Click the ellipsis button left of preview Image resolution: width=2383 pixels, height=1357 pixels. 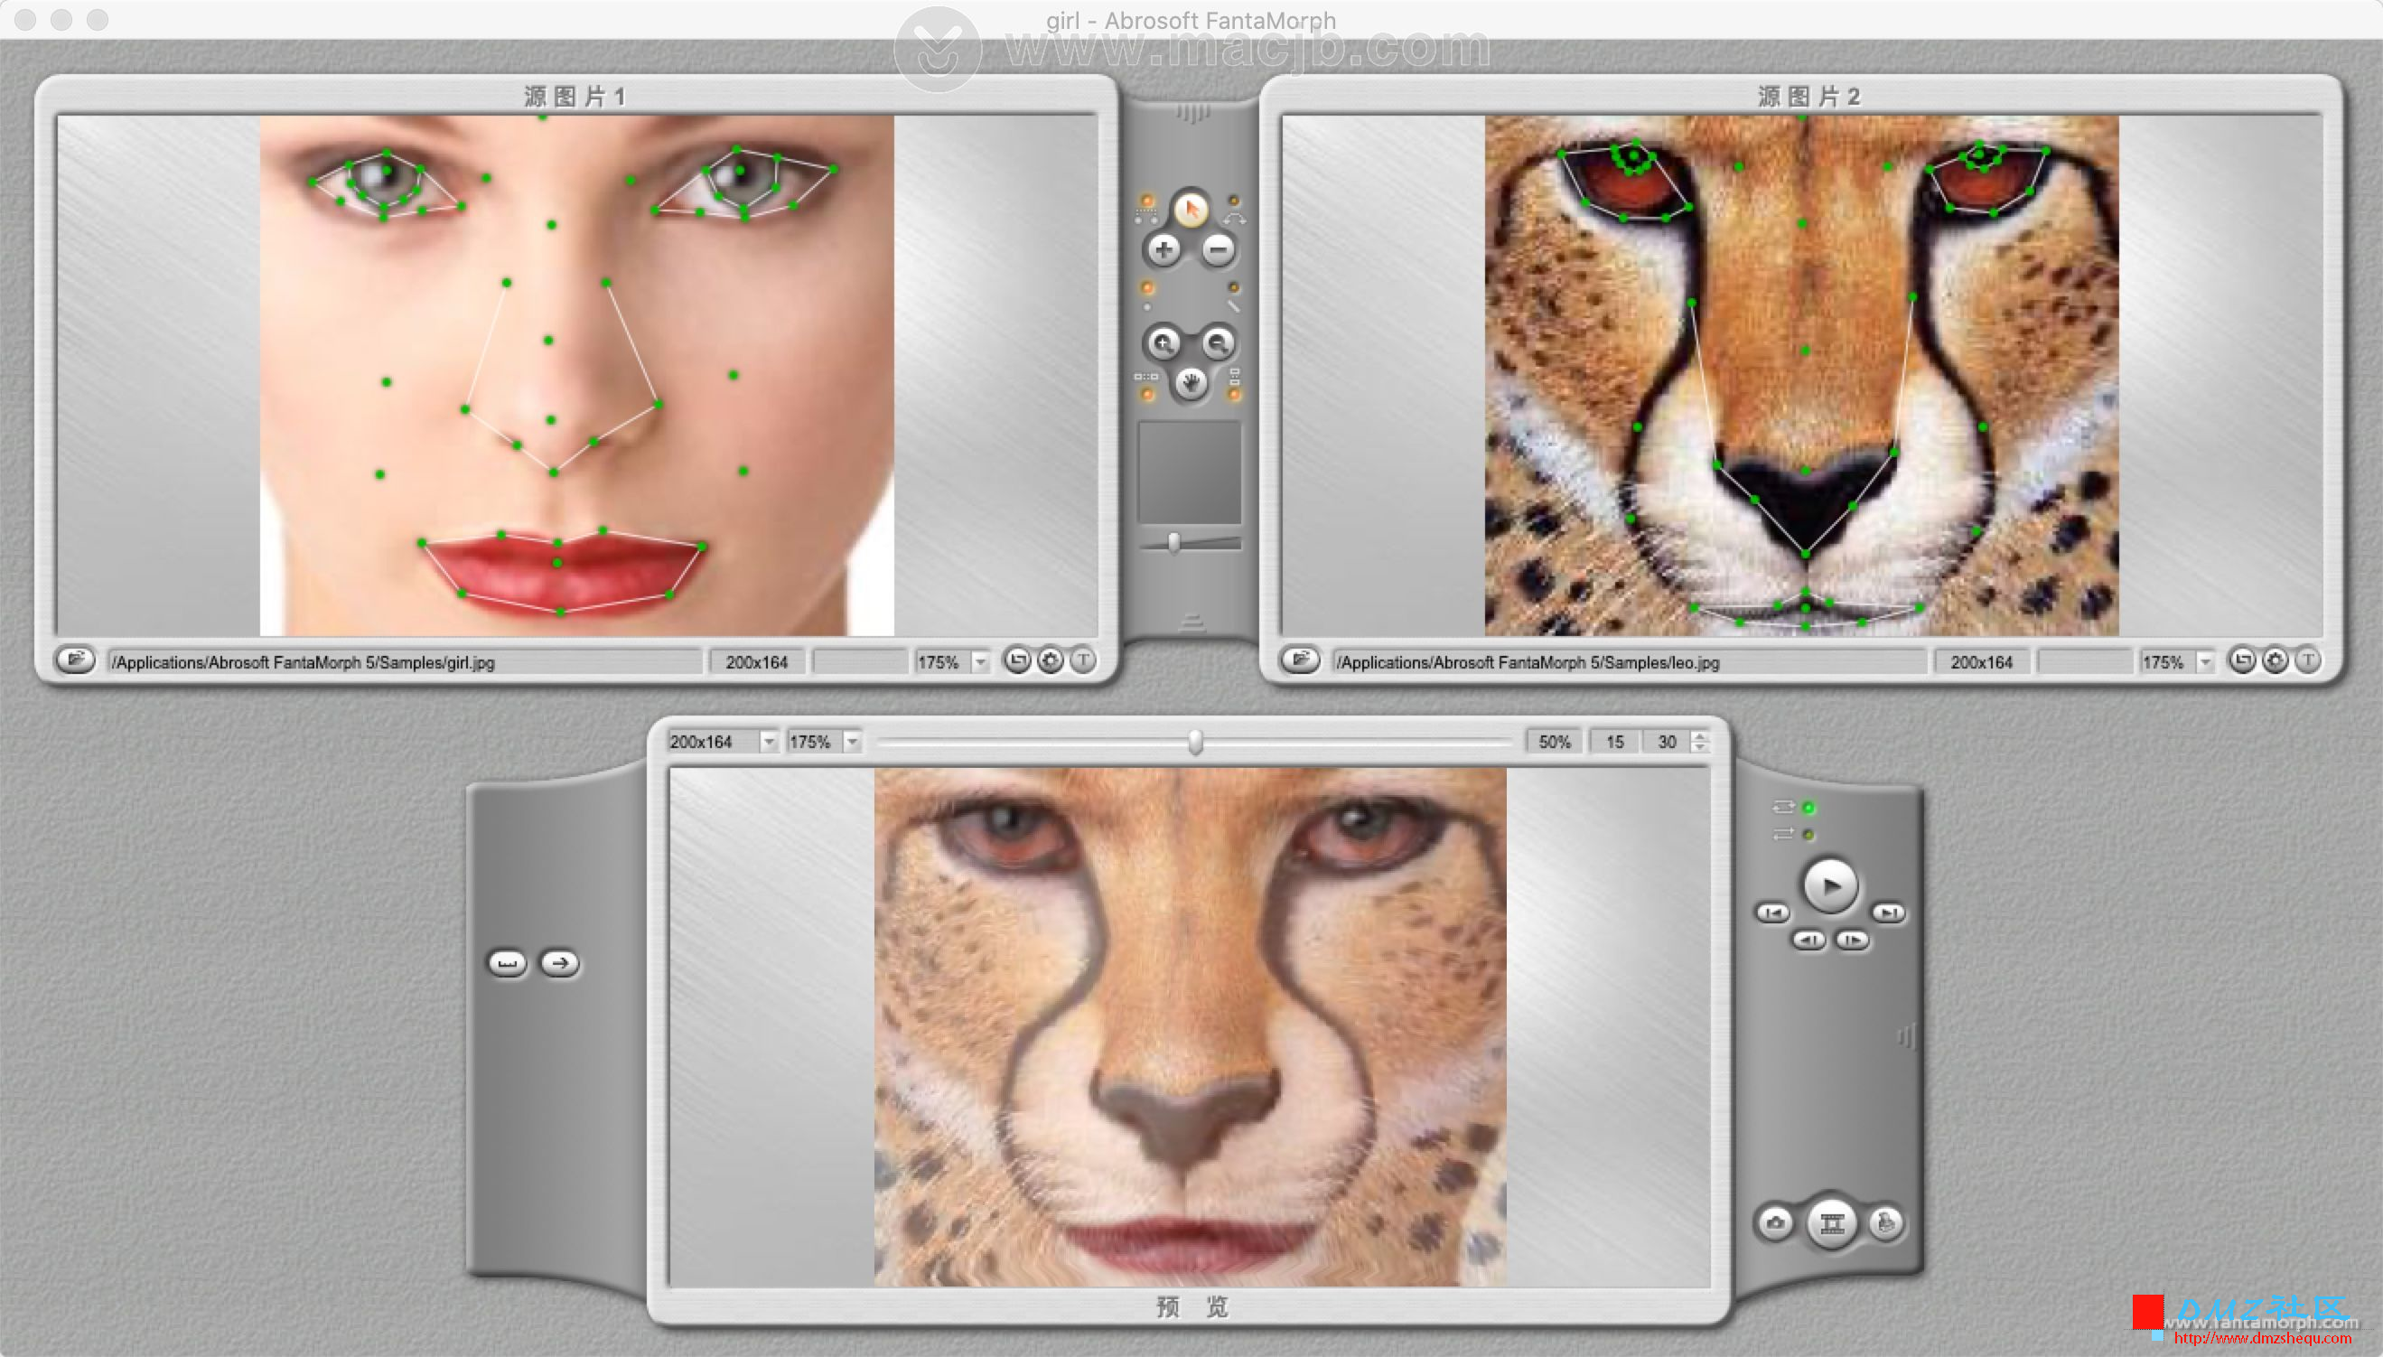click(508, 963)
